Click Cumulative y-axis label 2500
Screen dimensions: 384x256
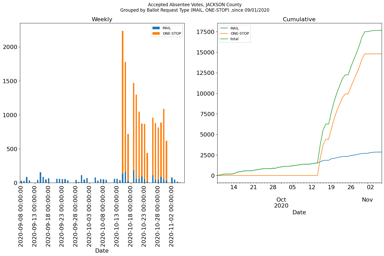(x=207, y=155)
